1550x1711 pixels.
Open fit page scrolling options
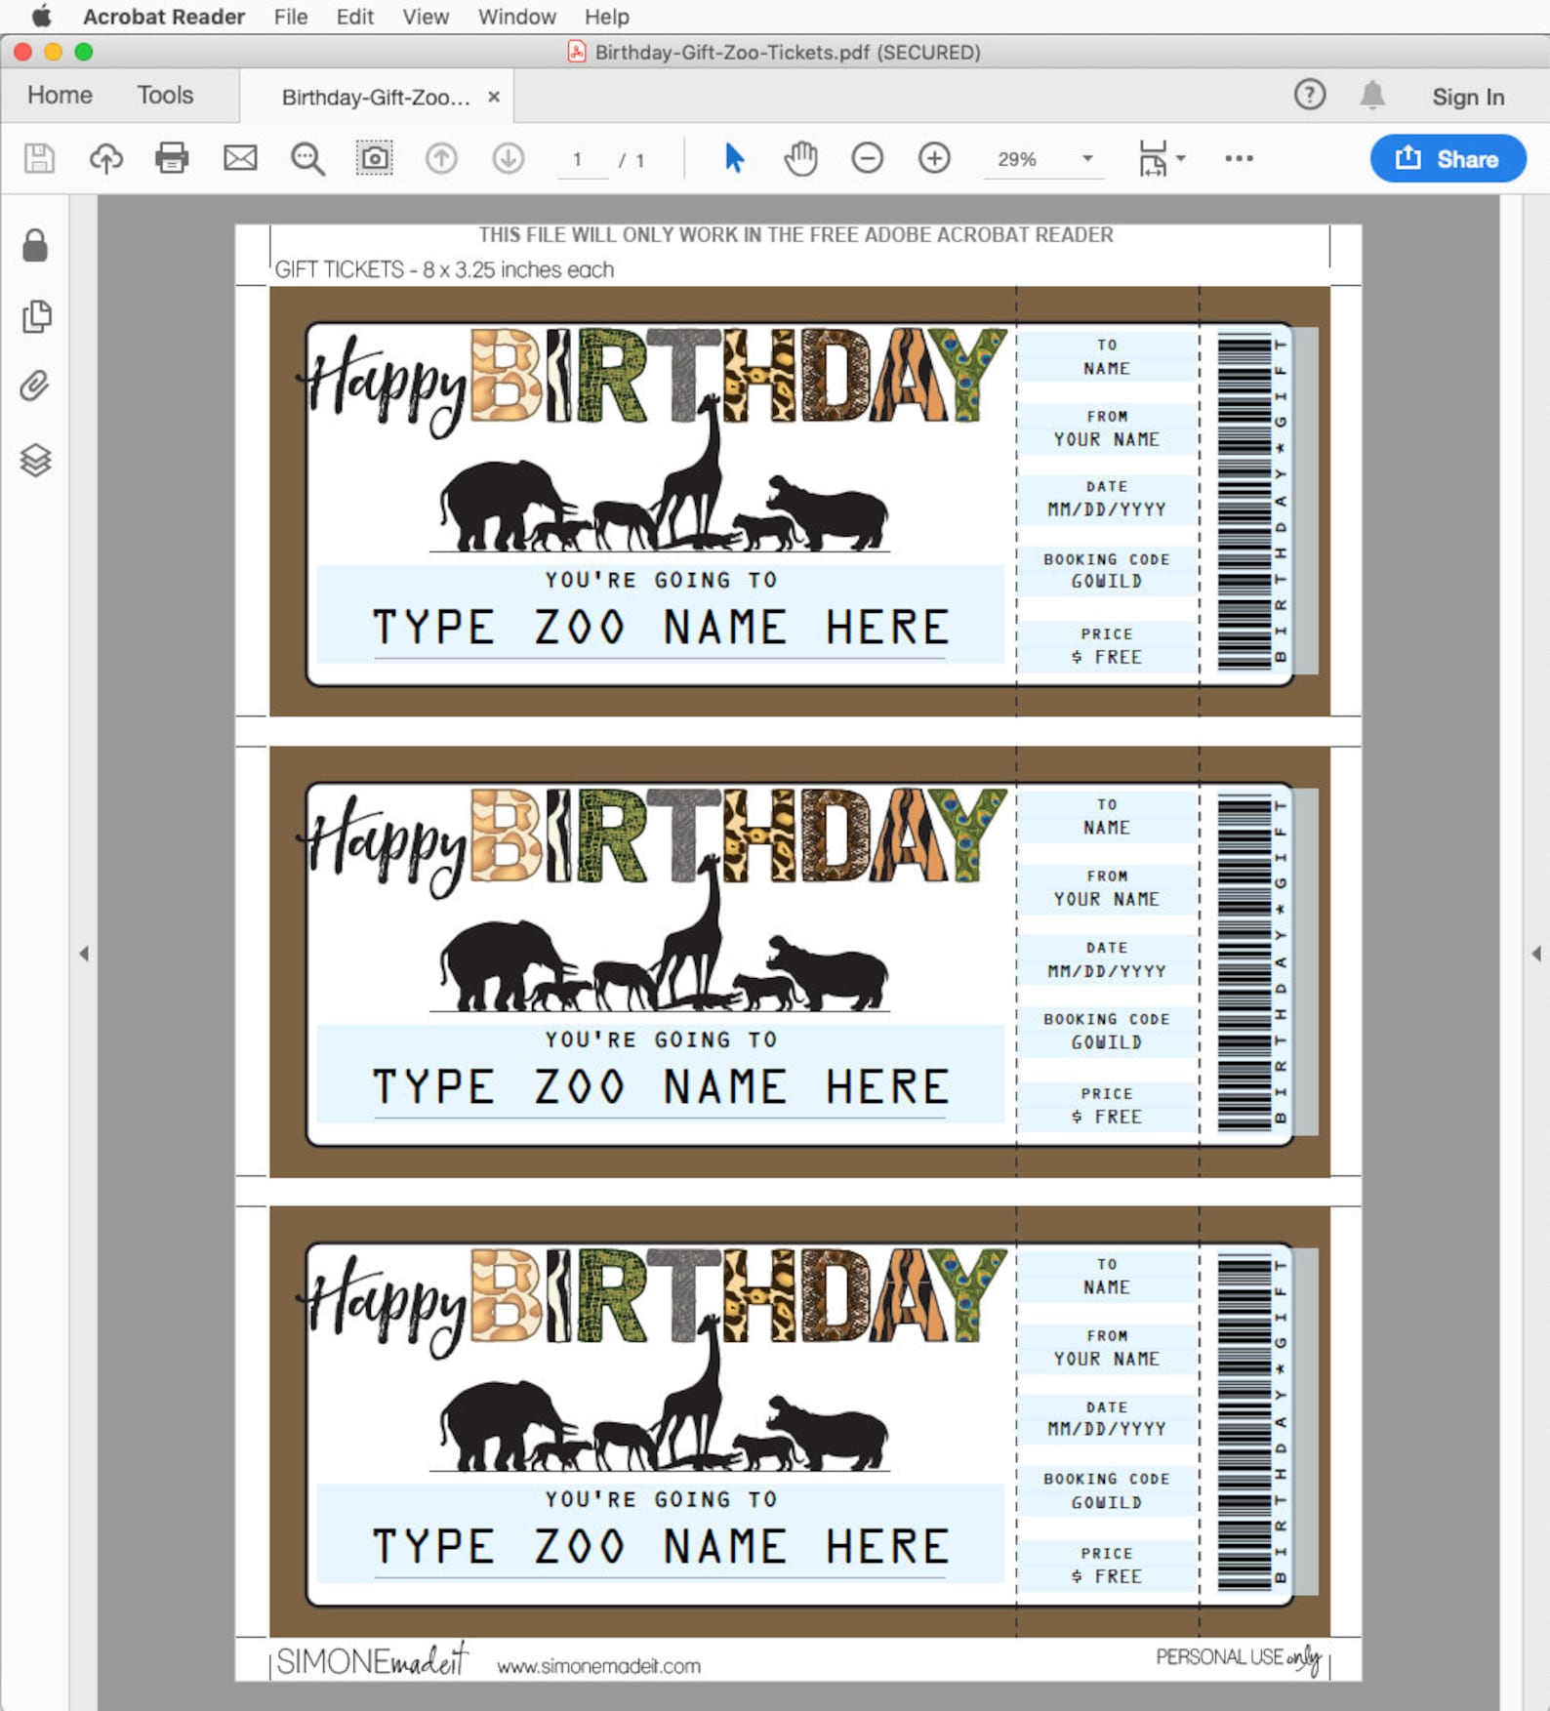tap(1162, 158)
